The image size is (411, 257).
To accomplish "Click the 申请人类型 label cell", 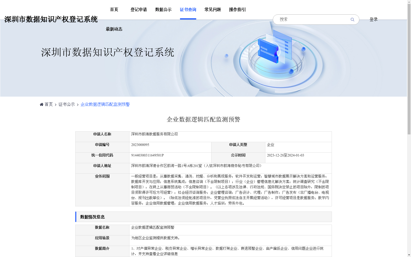I will click(238, 147).
